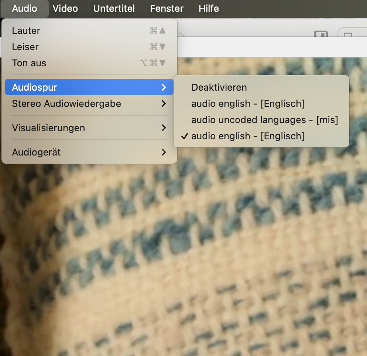367x356 pixels.
Task: Select Deaktivieren to disable audio track
Action: [261, 87]
